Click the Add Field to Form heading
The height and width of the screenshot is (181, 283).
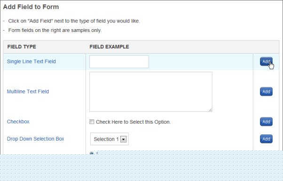(x=31, y=7)
